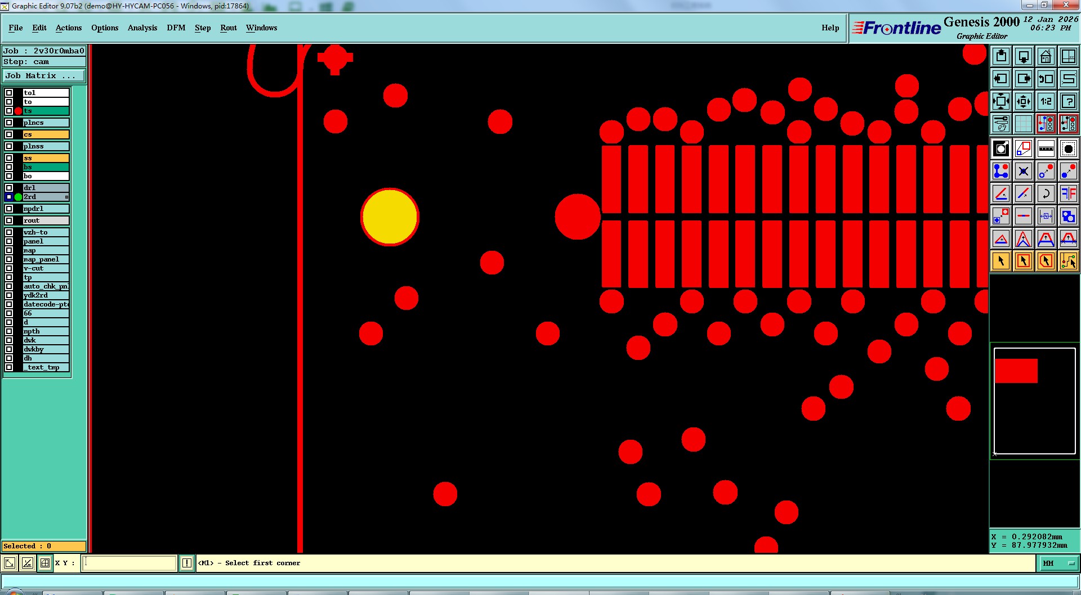Viewport: 1081px width, 595px height.
Task: Select the net selection tool
Action: (x=1068, y=261)
